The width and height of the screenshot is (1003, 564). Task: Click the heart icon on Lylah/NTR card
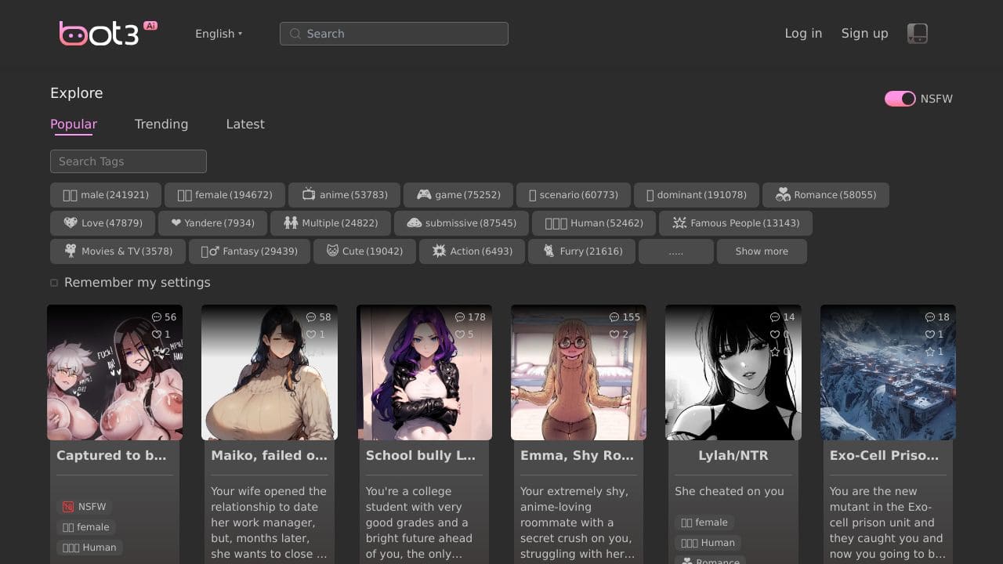775,334
